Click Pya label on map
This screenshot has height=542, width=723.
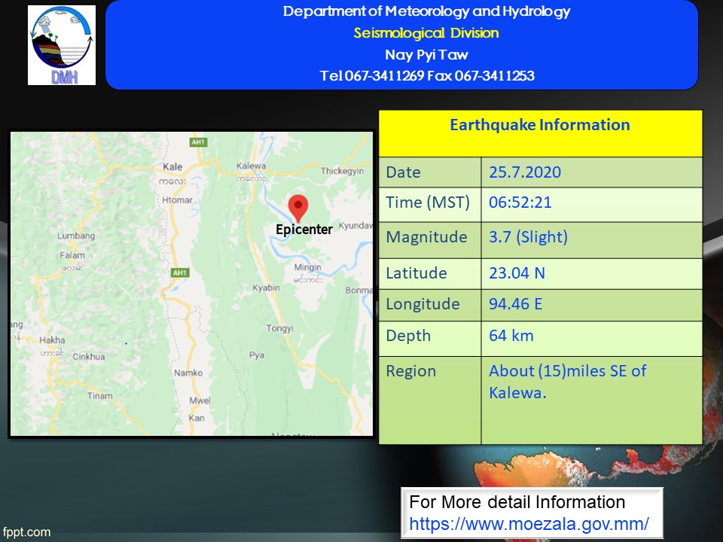[257, 355]
